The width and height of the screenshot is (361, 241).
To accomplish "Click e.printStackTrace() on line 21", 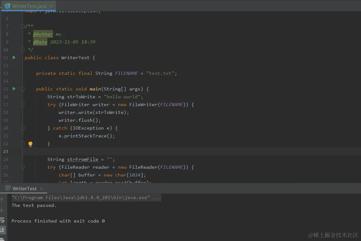I will 87,136.
